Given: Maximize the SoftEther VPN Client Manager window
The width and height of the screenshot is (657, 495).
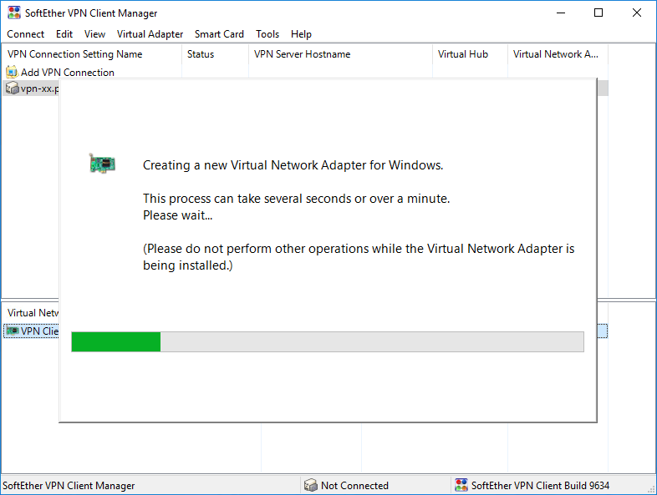Looking at the screenshot, I should 598,13.
